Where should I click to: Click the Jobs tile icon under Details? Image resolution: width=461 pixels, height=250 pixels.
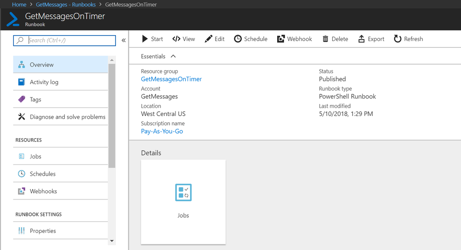pyautogui.click(x=183, y=192)
